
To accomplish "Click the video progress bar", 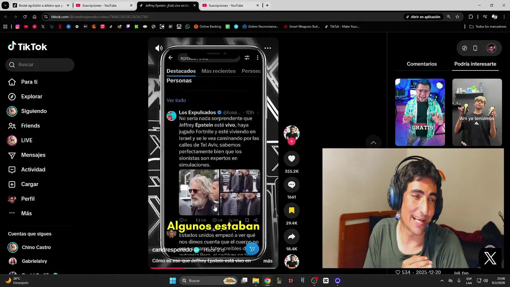I will 213,268.
